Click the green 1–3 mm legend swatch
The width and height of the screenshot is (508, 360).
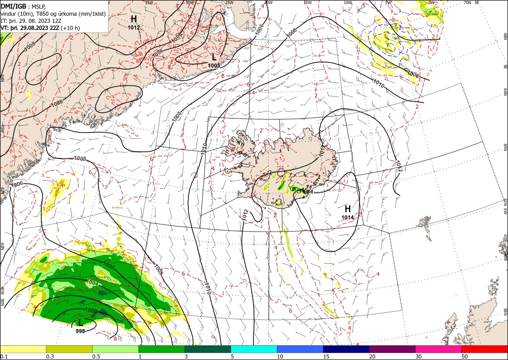coord(162,349)
